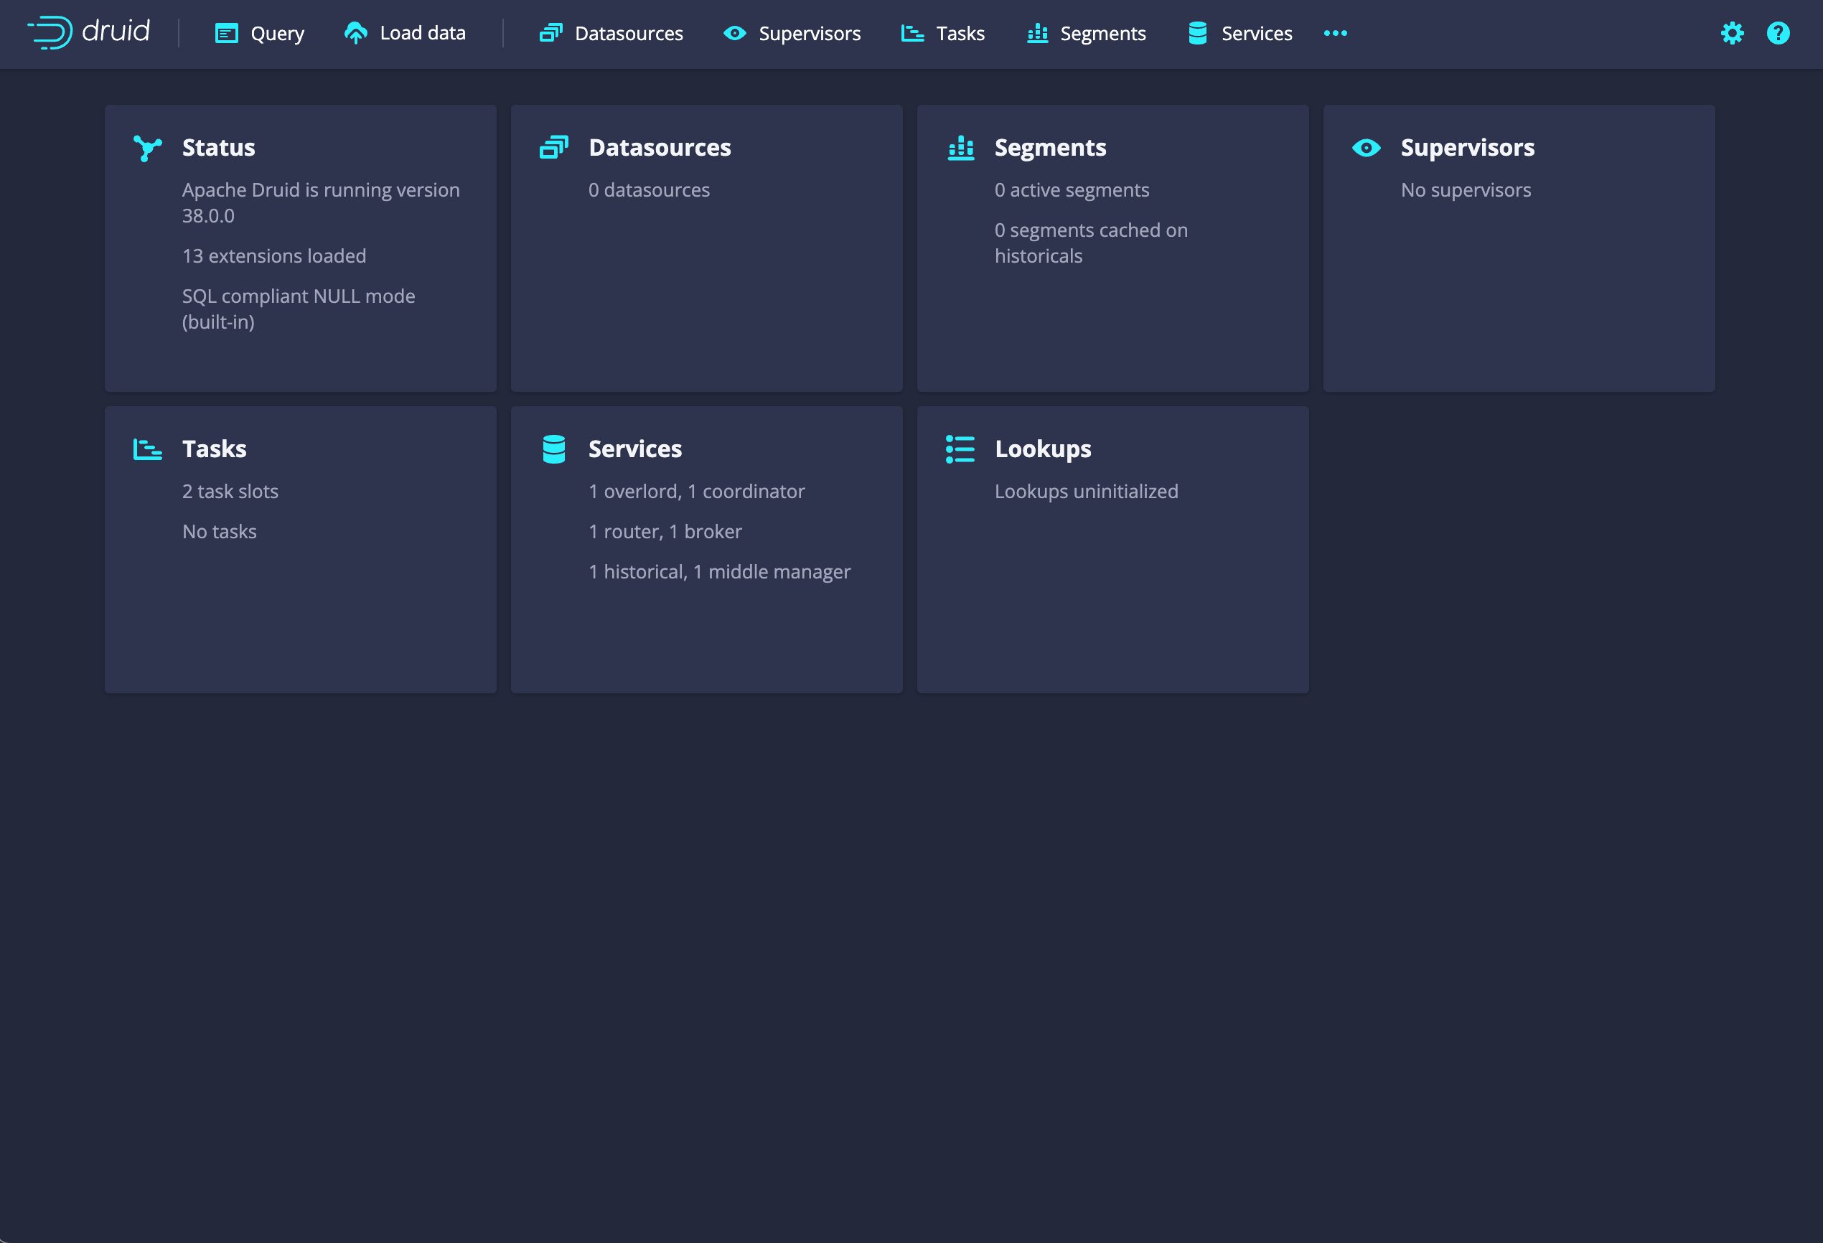Screen dimensions: 1823x1243
Task: Click the Supervisors card eye icon
Action: point(1366,147)
